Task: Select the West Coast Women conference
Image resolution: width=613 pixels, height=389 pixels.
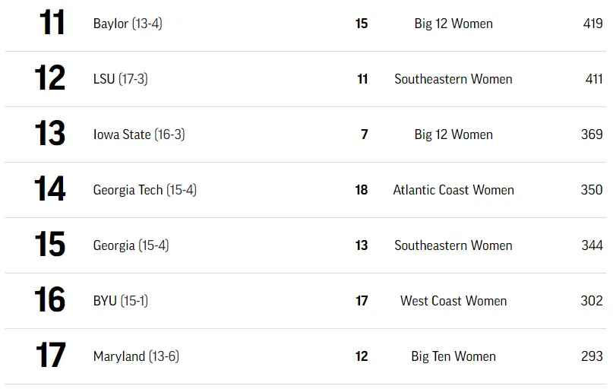Action: [x=453, y=301]
